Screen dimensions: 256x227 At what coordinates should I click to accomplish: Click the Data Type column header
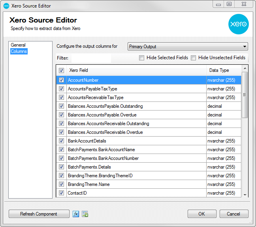pyautogui.click(x=224, y=70)
